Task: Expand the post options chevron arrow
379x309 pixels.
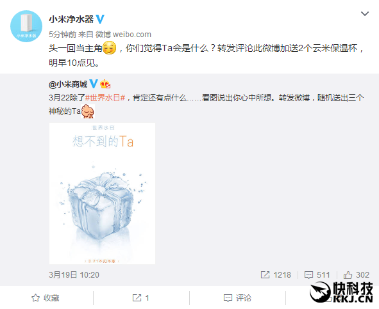Action: tap(365, 13)
